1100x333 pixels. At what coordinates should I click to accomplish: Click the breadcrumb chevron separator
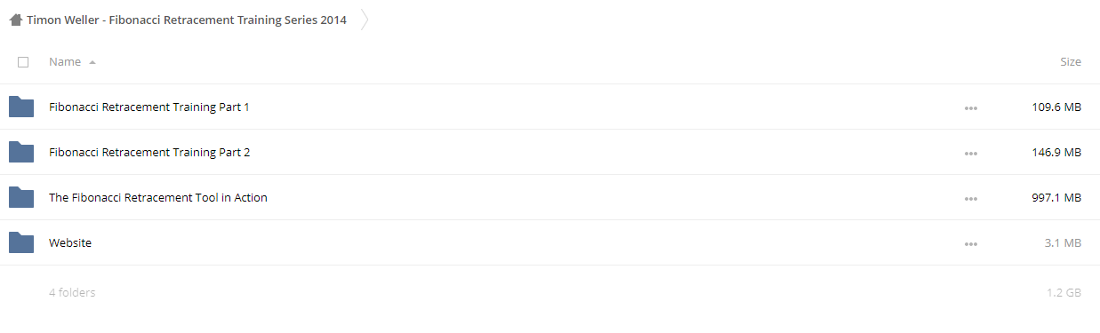(365, 20)
